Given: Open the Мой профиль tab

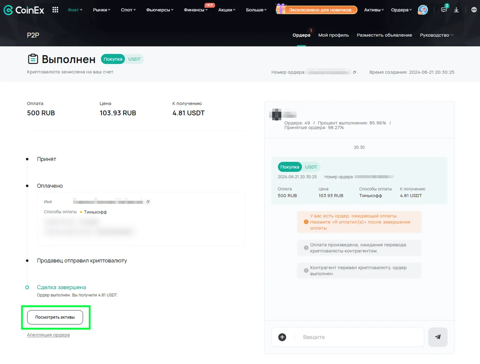Looking at the screenshot, I should (334, 35).
